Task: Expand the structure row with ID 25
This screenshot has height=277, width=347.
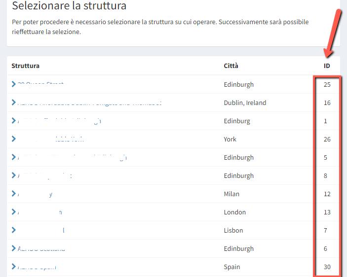Action: click(x=14, y=84)
